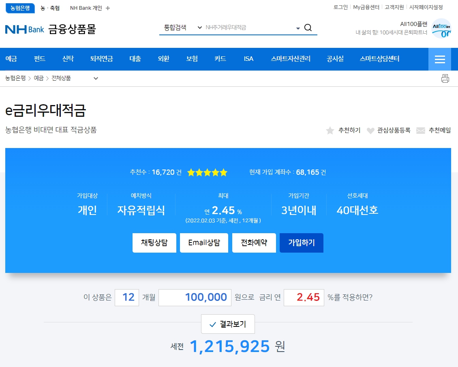Select the NH Bank 개인 tab
This screenshot has height=367, width=458.
(86, 8)
